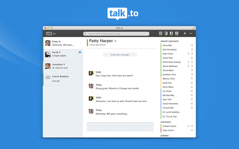
Task: Select the Colleen Parker account name
Action: [169, 126]
